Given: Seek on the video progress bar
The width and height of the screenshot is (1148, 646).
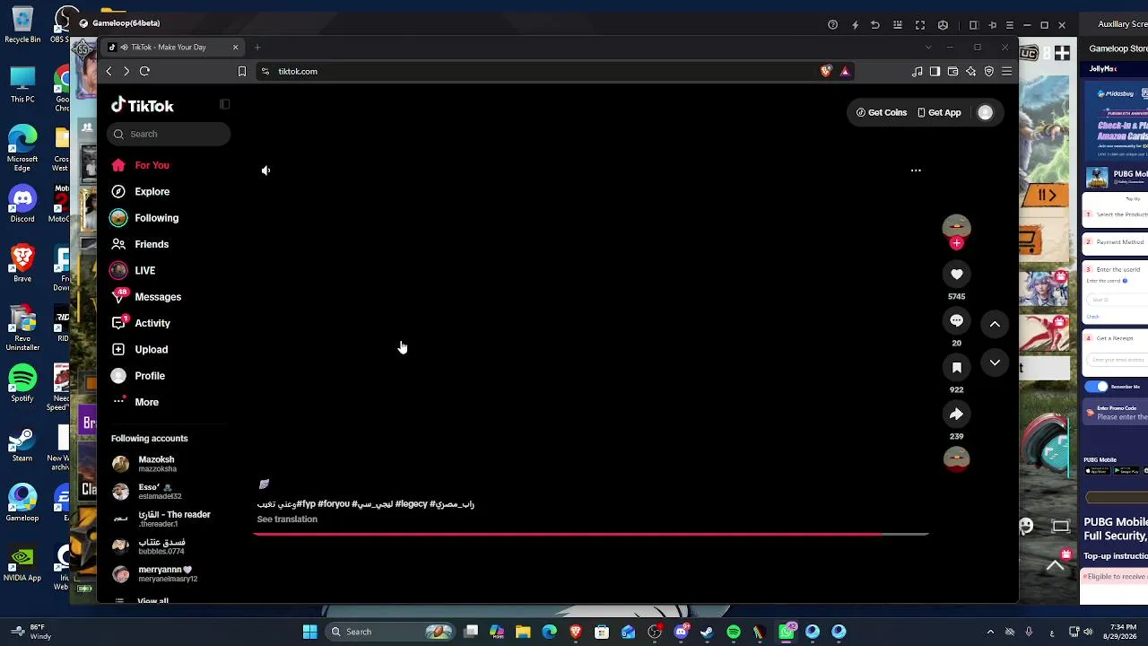Looking at the screenshot, I should click(x=591, y=534).
